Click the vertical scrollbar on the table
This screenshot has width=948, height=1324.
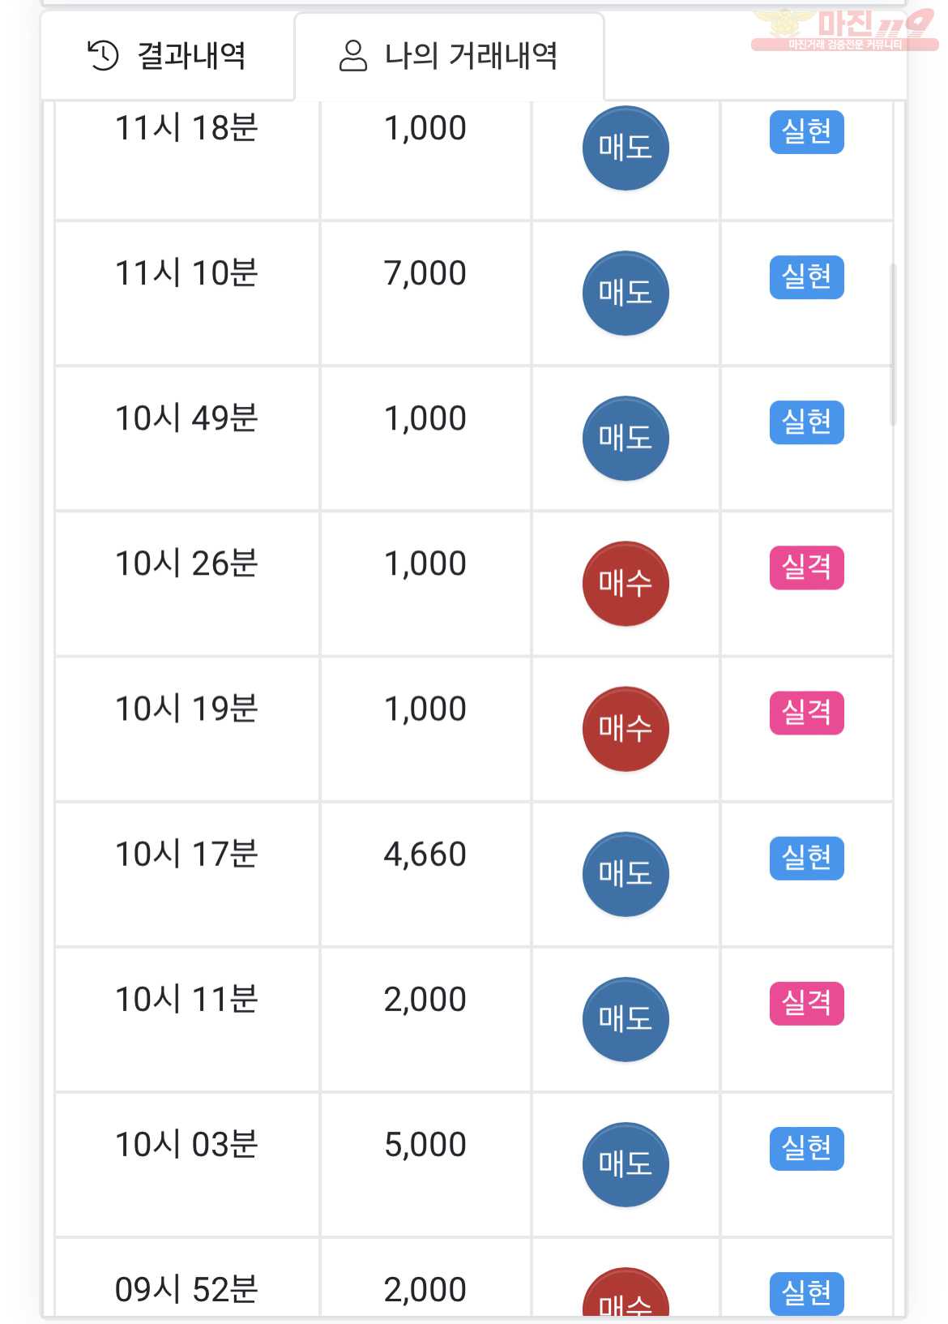[x=893, y=344]
